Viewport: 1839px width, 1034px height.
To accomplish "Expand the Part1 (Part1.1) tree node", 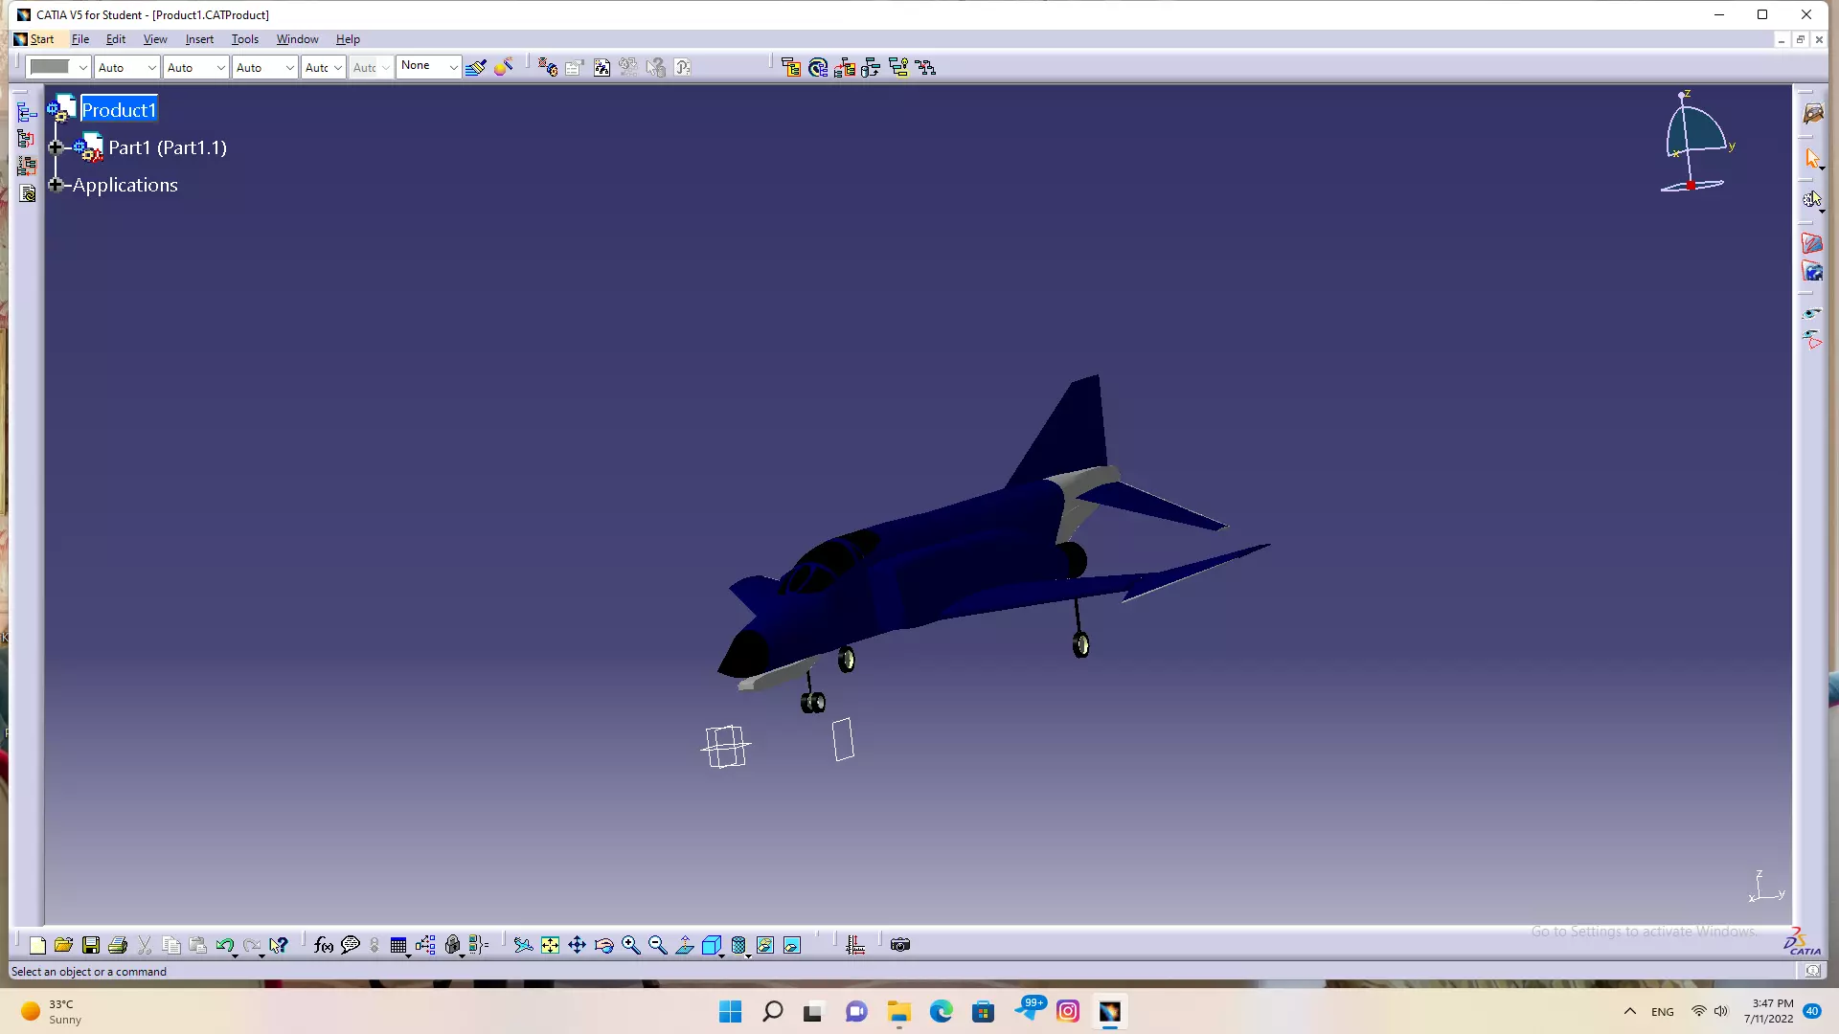I will (x=56, y=147).
